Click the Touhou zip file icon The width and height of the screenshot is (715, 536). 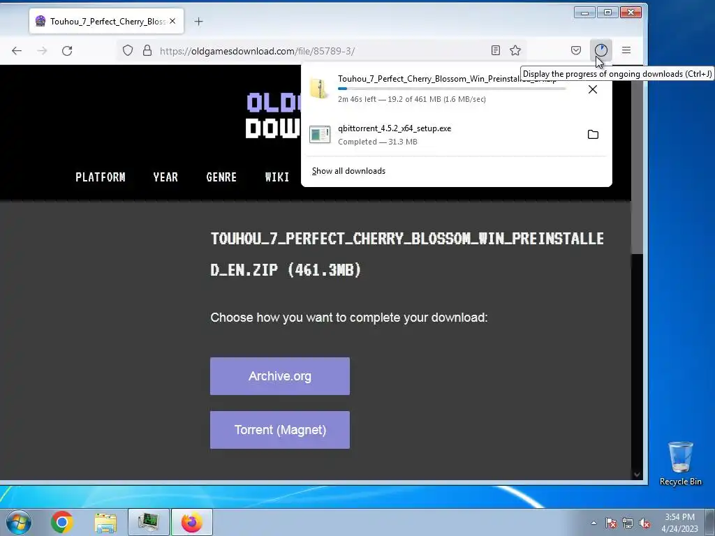click(x=319, y=89)
